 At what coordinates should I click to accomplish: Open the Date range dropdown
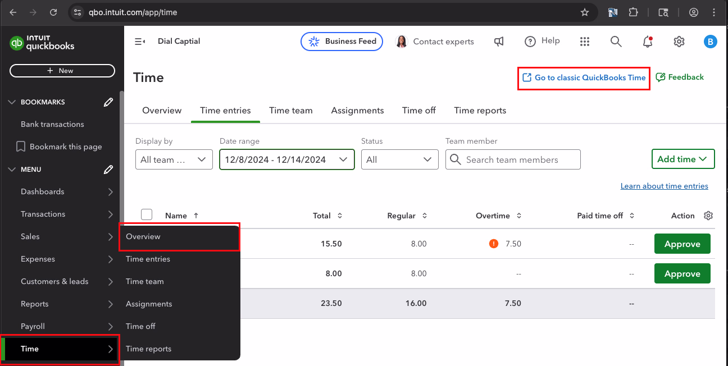point(287,159)
